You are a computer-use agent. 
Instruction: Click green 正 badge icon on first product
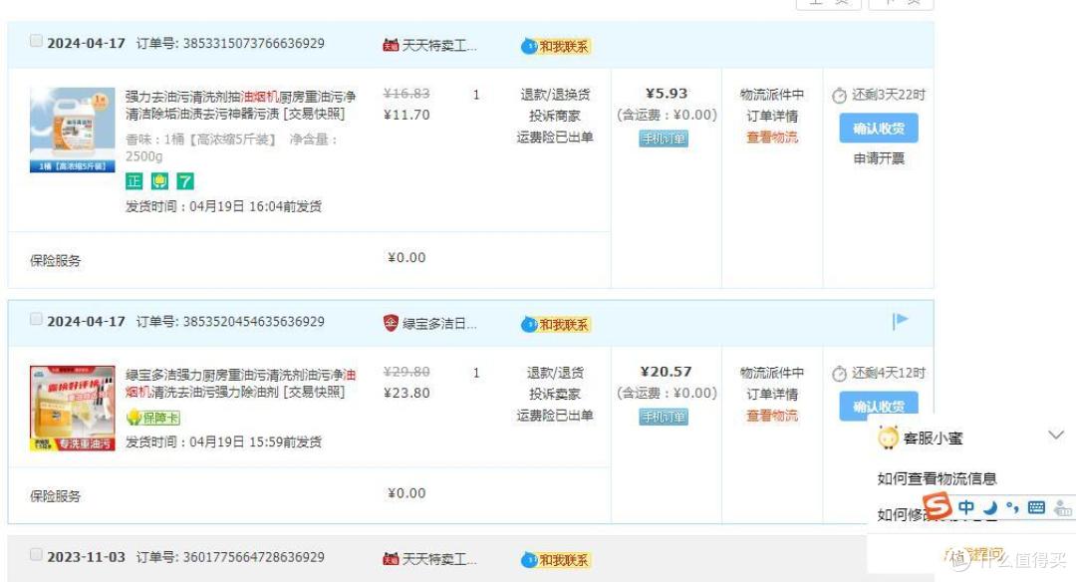coord(134,181)
